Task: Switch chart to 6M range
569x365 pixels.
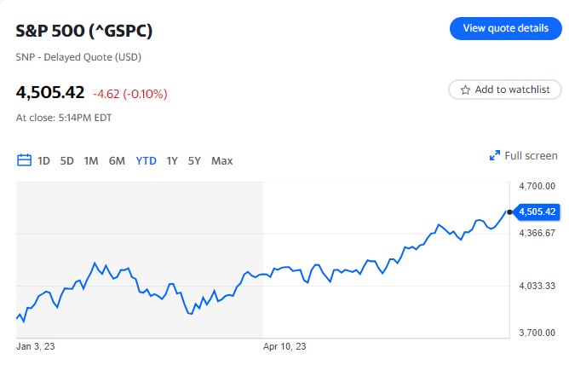Action: tap(117, 160)
